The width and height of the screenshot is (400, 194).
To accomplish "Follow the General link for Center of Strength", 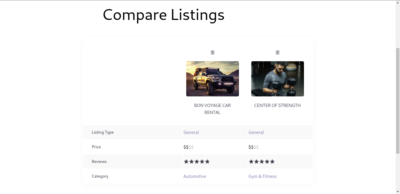I will [x=256, y=132].
